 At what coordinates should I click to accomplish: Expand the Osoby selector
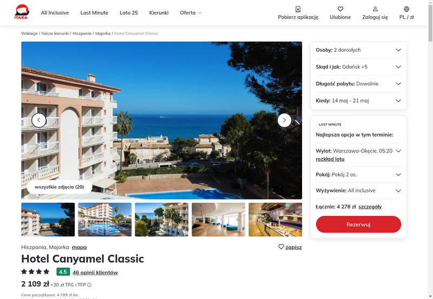coord(358,50)
